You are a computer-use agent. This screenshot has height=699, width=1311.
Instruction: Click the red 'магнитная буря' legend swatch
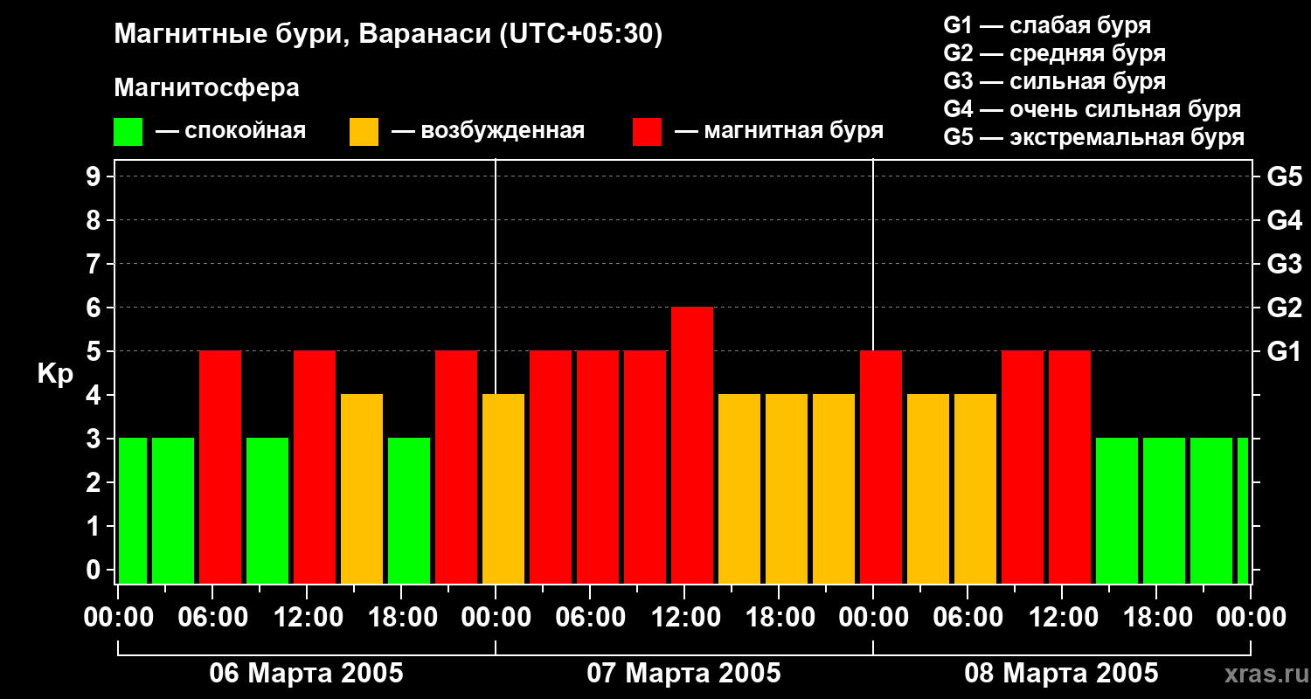click(x=647, y=132)
